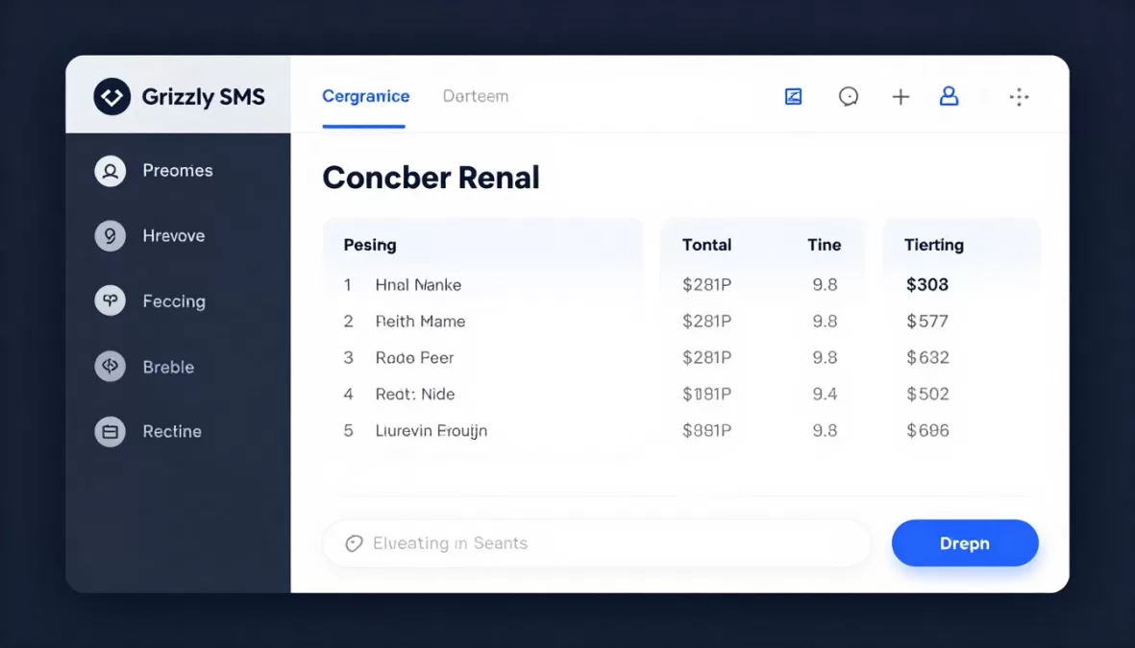1135x648 pixels.
Task: Click the Preomes user icon
Action: tap(110, 171)
